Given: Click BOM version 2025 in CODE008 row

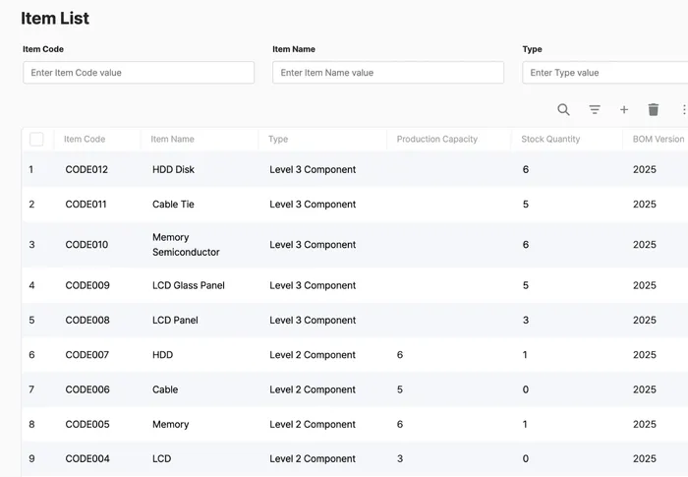Looking at the screenshot, I should (x=645, y=321).
